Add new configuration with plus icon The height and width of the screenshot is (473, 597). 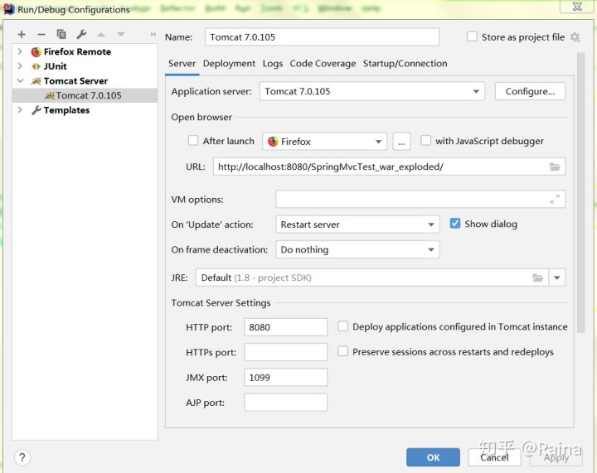22,35
